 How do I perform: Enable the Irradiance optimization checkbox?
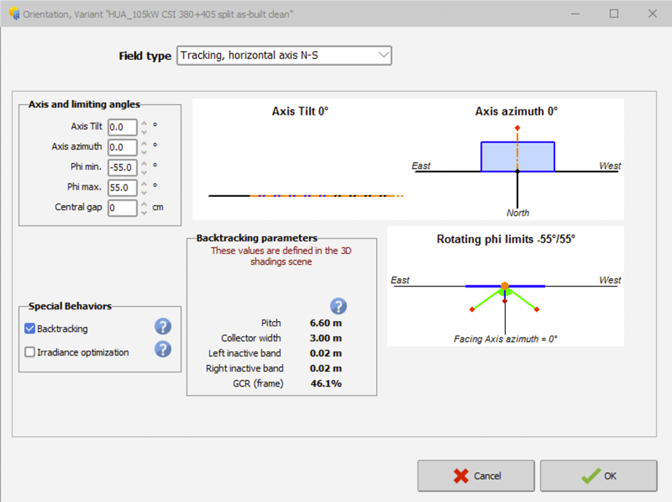(x=30, y=352)
